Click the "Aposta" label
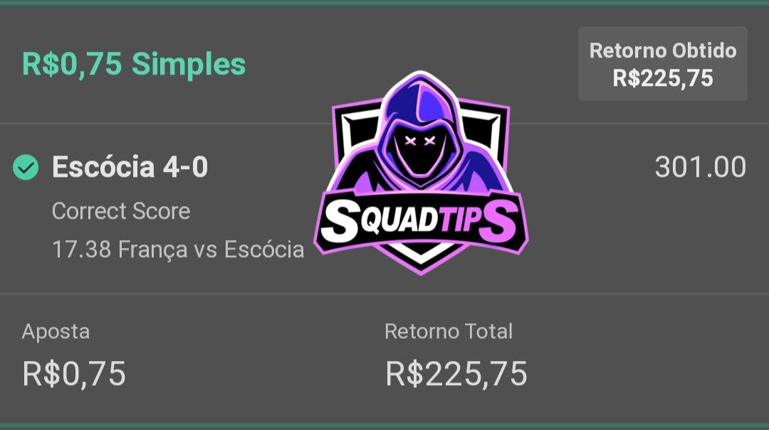The image size is (769, 430). (56, 331)
